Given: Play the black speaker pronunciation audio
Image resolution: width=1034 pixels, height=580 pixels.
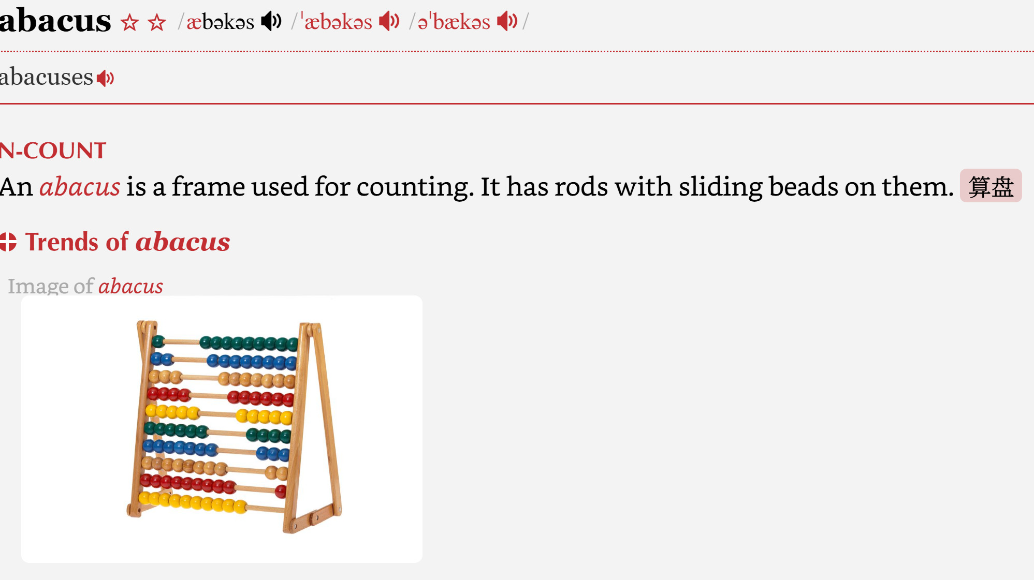Looking at the screenshot, I should coord(271,22).
